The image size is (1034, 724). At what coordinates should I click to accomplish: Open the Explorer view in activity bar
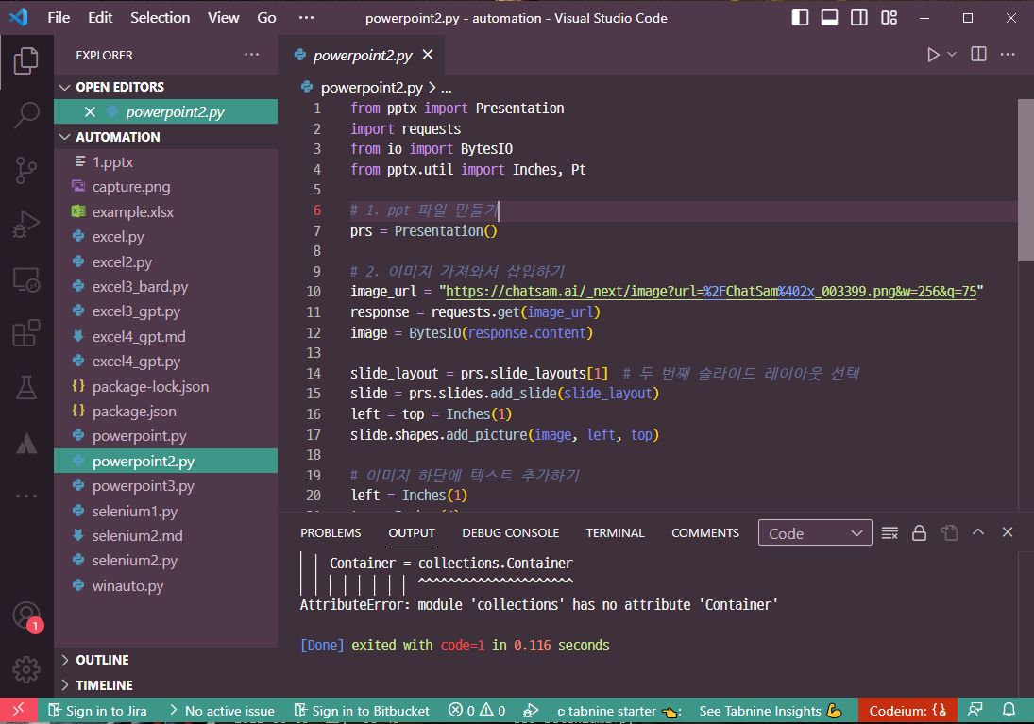pos(26,60)
